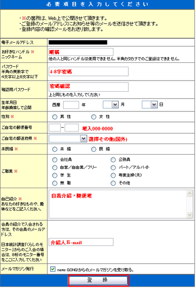Click the confirmation password input field
196x288 pixels.
point(89,87)
